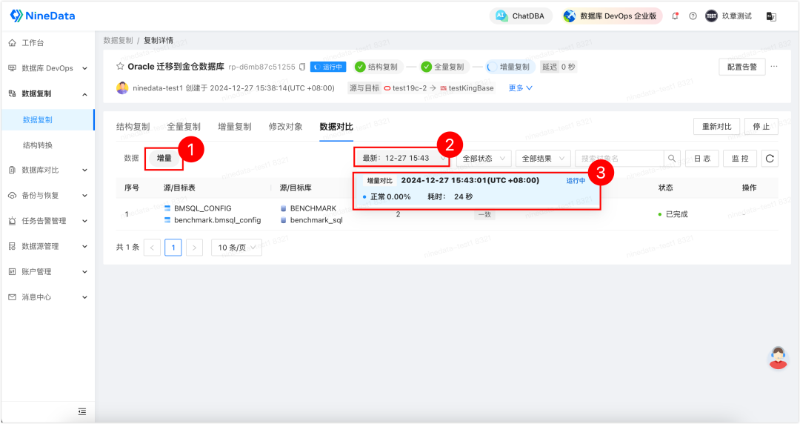The height and width of the screenshot is (424, 800).
Task: Click 重新对比 button
Action: click(717, 127)
